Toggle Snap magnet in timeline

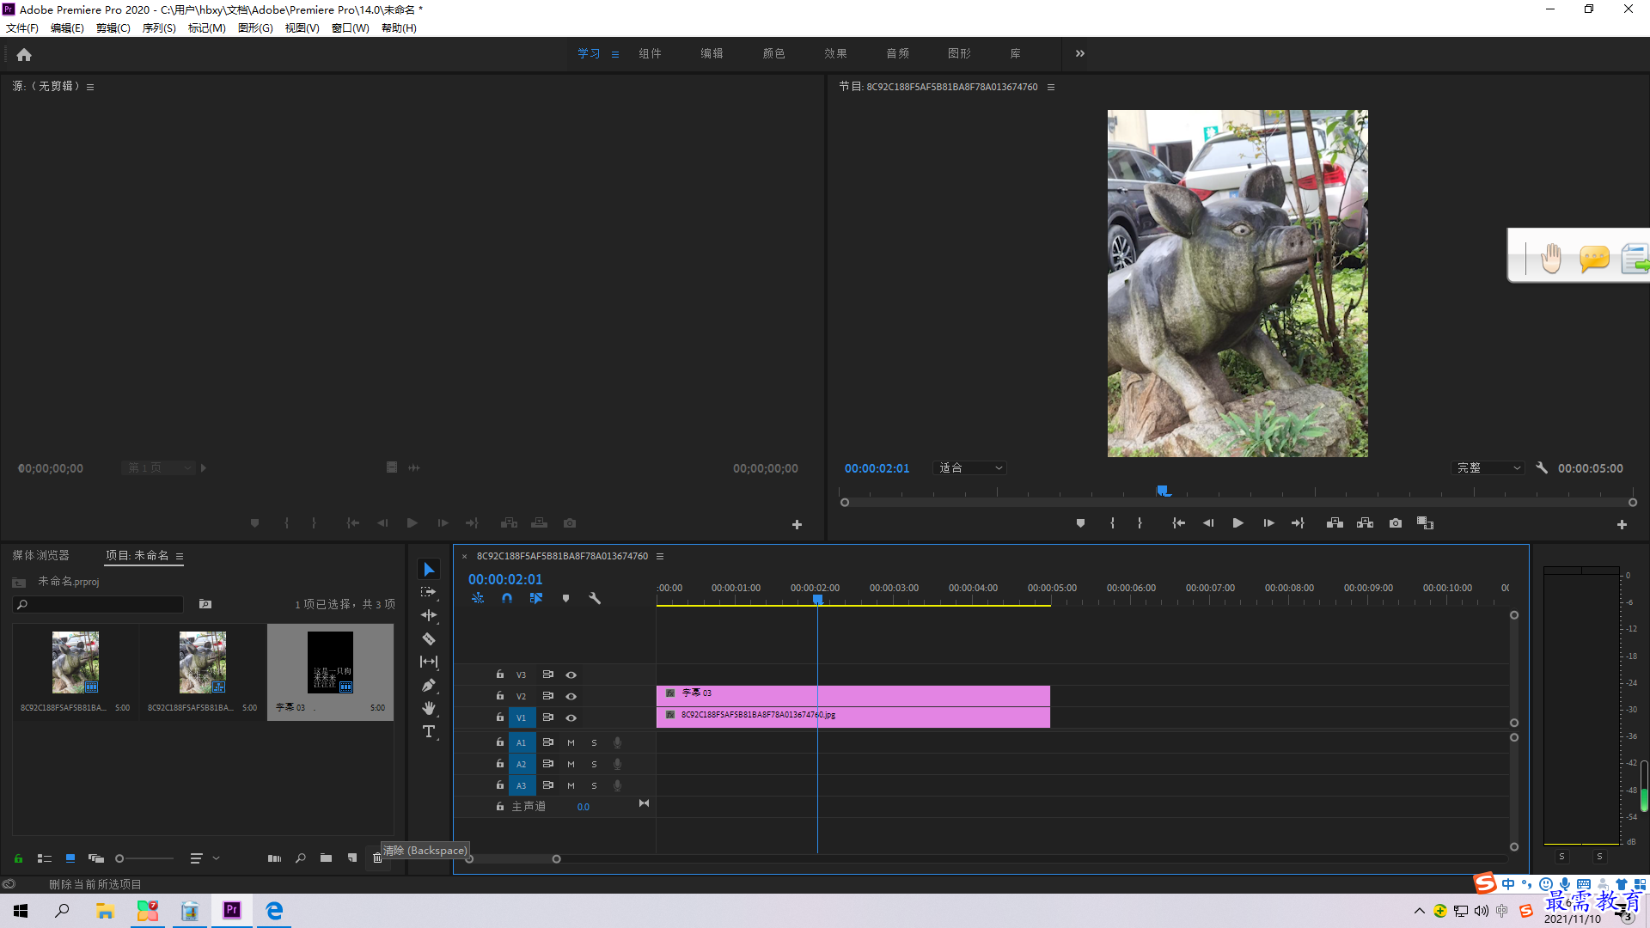[507, 598]
